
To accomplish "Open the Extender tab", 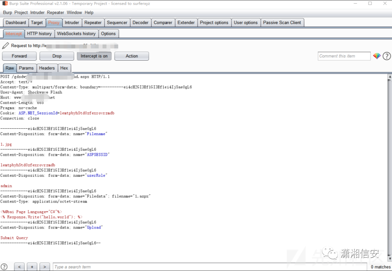I will [186, 22].
